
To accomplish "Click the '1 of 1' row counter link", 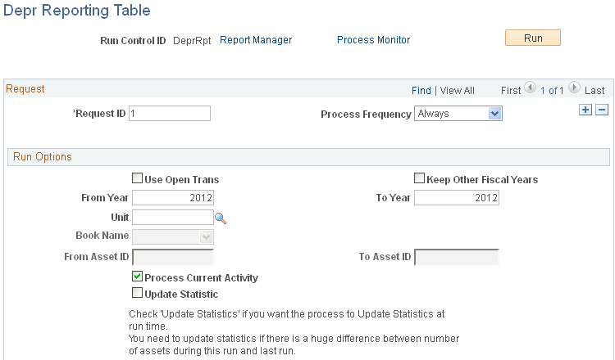I will [x=552, y=90].
